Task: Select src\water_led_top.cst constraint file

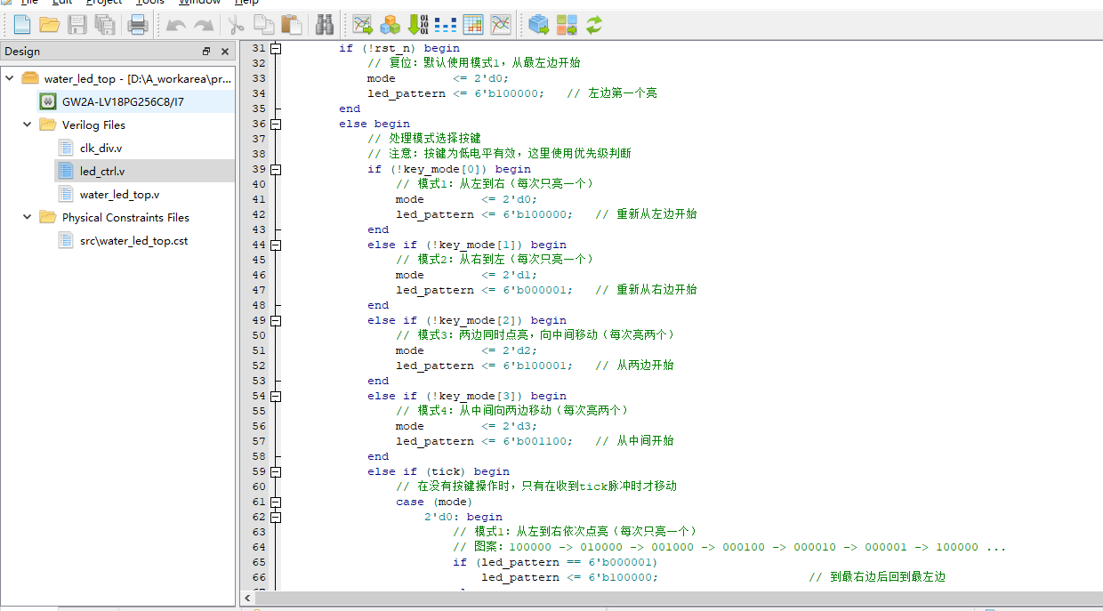Action: tap(133, 240)
